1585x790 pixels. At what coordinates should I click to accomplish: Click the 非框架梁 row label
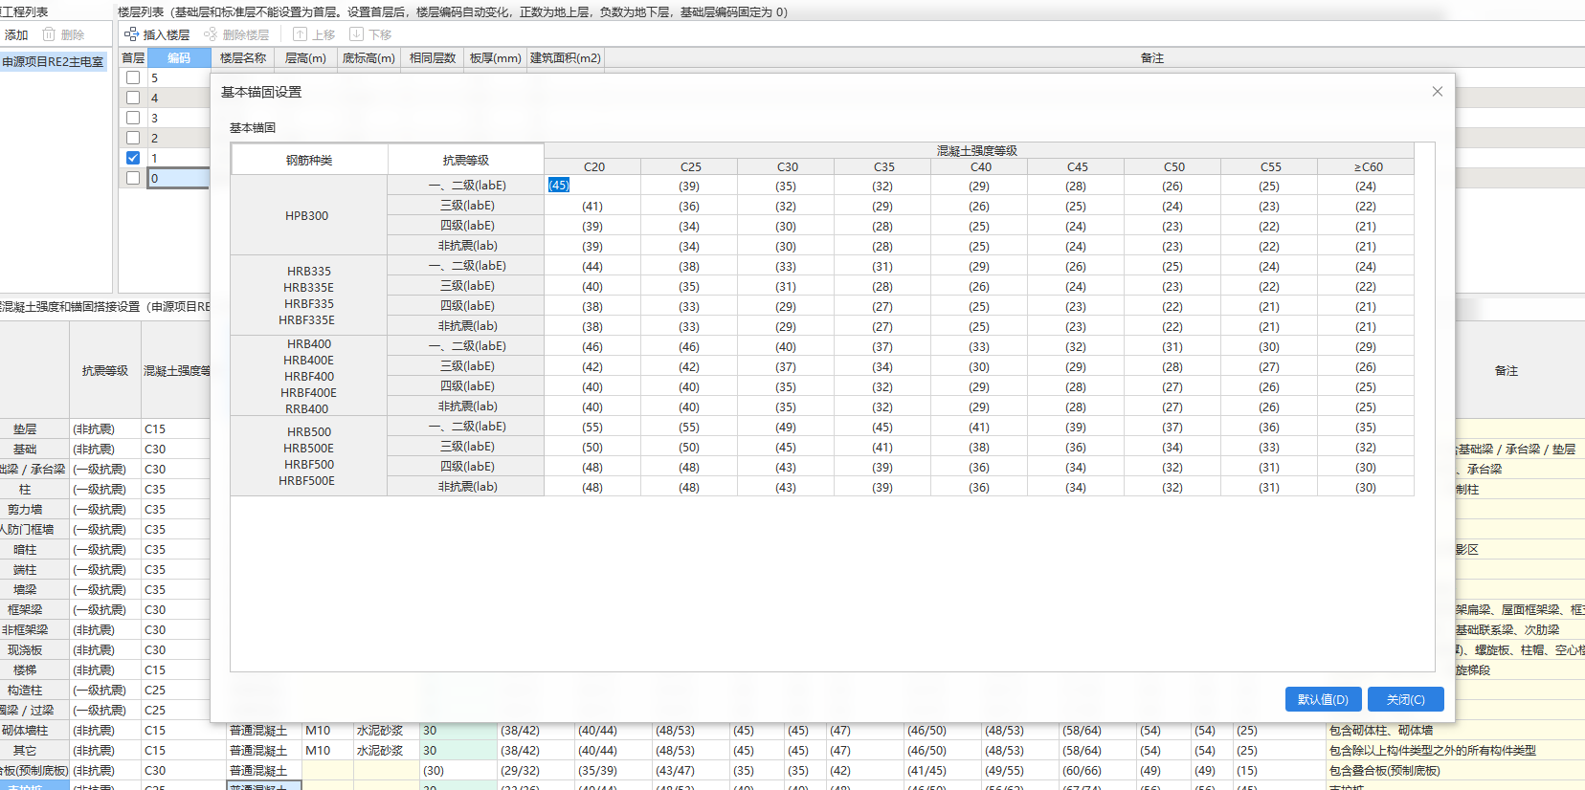(25, 630)
